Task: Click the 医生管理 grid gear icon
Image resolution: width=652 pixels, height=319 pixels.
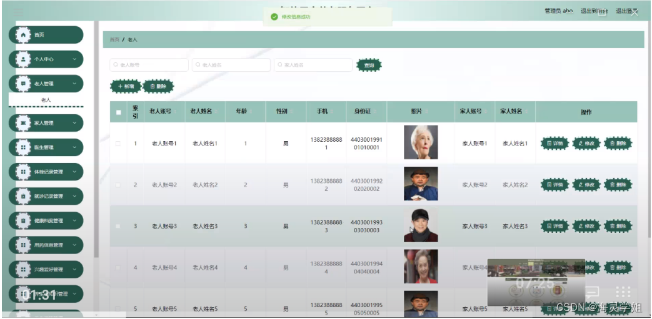Action: tap(23, 147)
